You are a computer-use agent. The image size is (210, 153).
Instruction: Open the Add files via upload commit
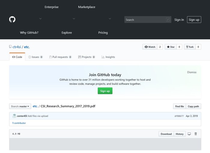tap(38, 116)
